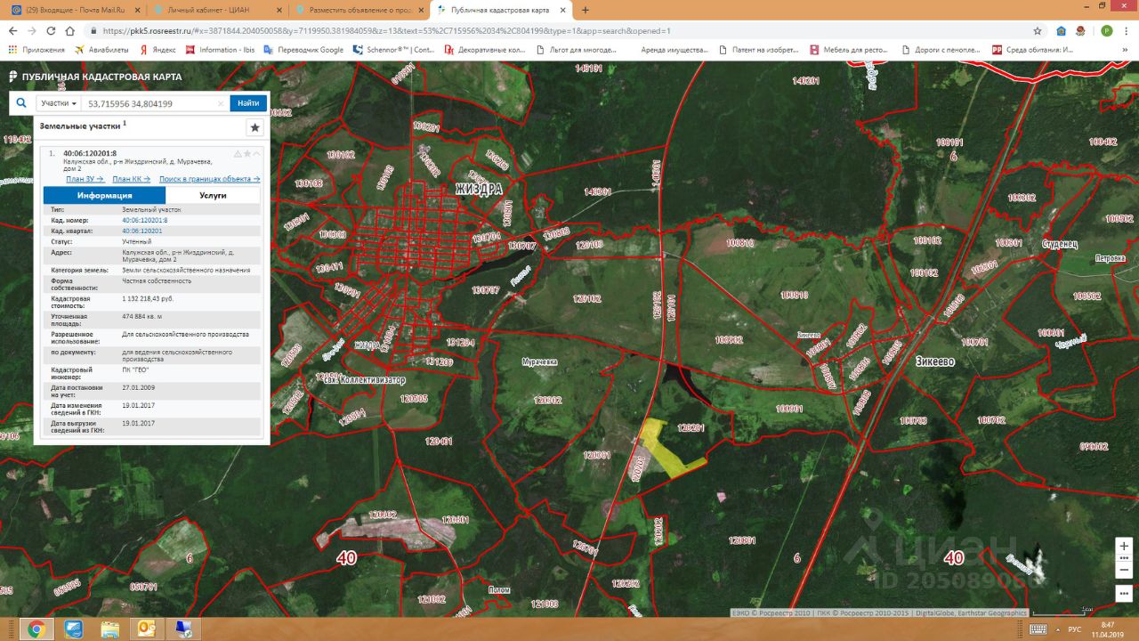Open the Участки search type dropdown
The width and height of the screenshot is (1139, 641).
pos(59,103)
